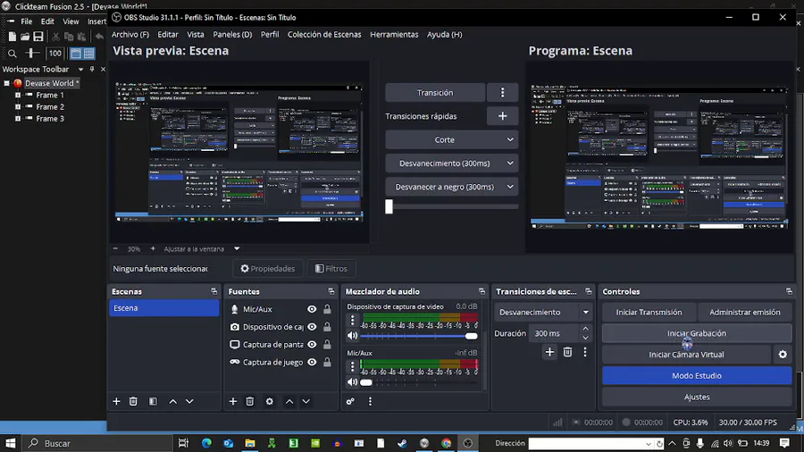
Task: Save file in Clickteam Fusion toolbar
Action: click(x=38, y=37)
